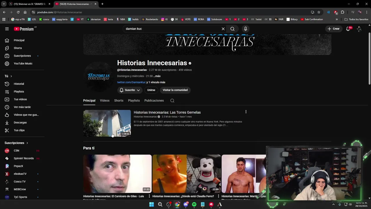Click the browser address bar
This screenshot has width=371, height=209.
[x=171, y=12]
